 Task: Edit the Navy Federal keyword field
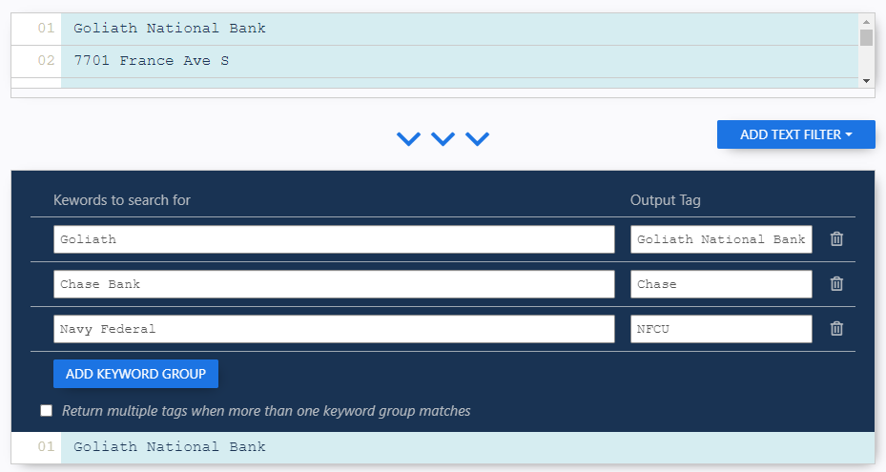pos(334,329)
